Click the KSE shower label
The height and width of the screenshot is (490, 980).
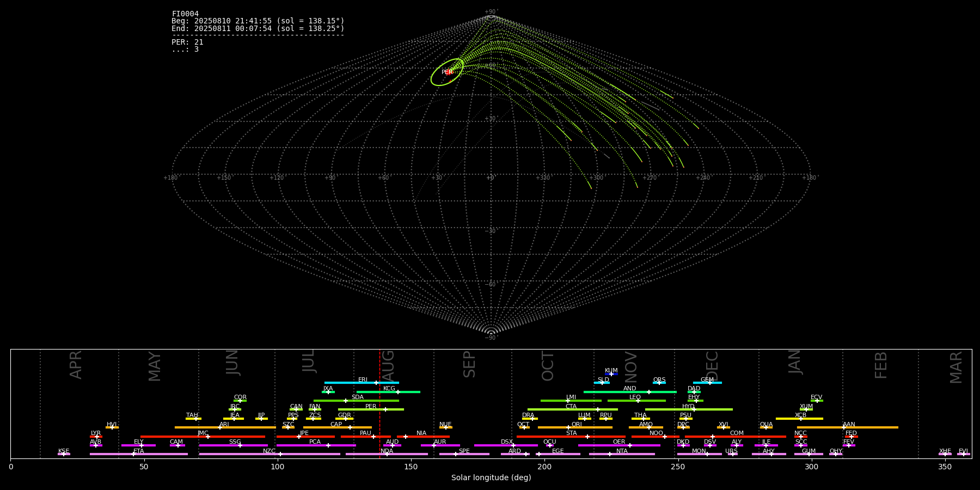click(x=64, y=451)
